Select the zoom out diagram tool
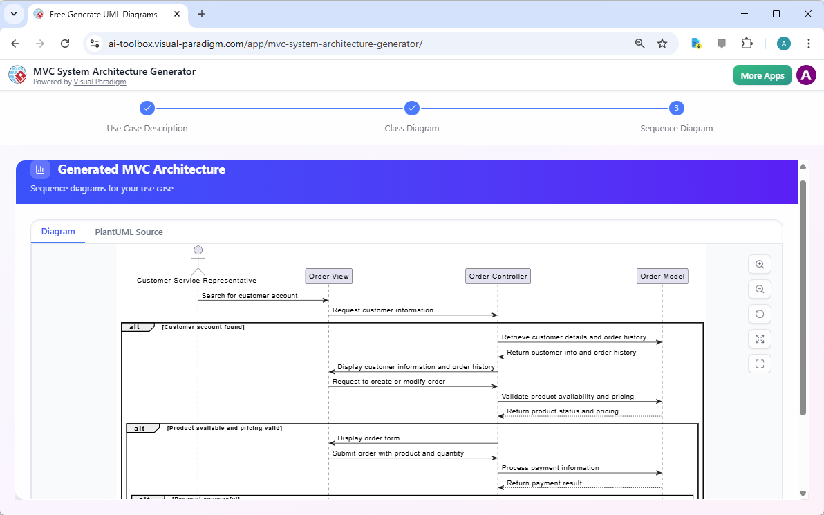This screenshot has width=824, height=515. 759,289
